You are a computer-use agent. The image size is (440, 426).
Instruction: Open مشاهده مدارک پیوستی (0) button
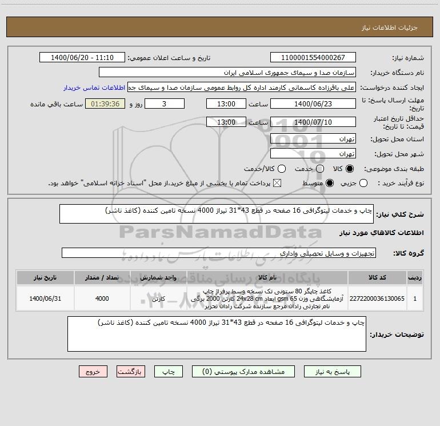point(243,372)
